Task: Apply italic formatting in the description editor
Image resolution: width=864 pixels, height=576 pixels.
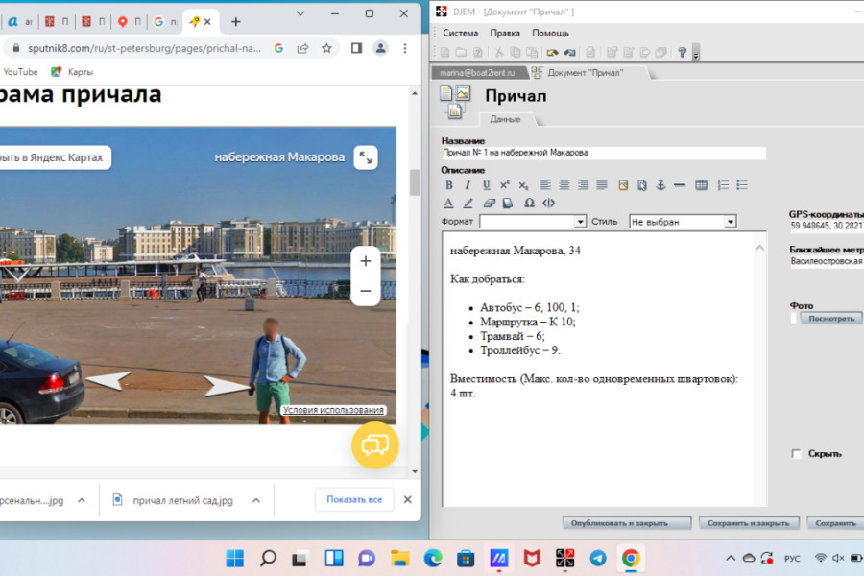Action: click(468, 185)
